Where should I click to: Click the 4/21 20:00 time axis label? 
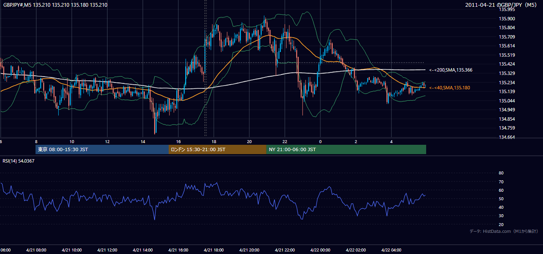249,250
